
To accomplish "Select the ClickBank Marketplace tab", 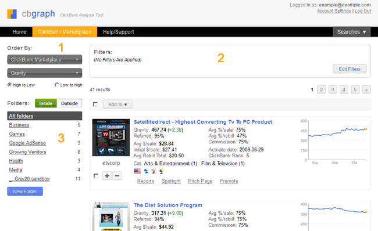I will click(x=65, y=32).
